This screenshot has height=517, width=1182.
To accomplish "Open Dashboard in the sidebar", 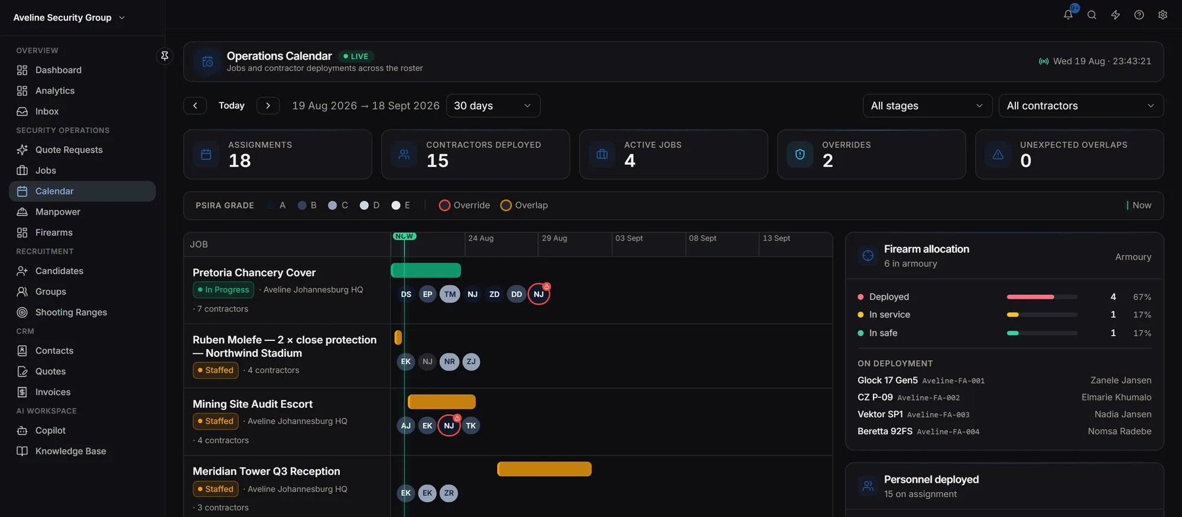I will point(82,70).
